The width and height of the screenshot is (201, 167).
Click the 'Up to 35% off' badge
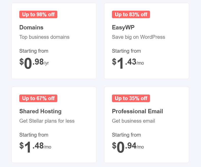[131, 98]
